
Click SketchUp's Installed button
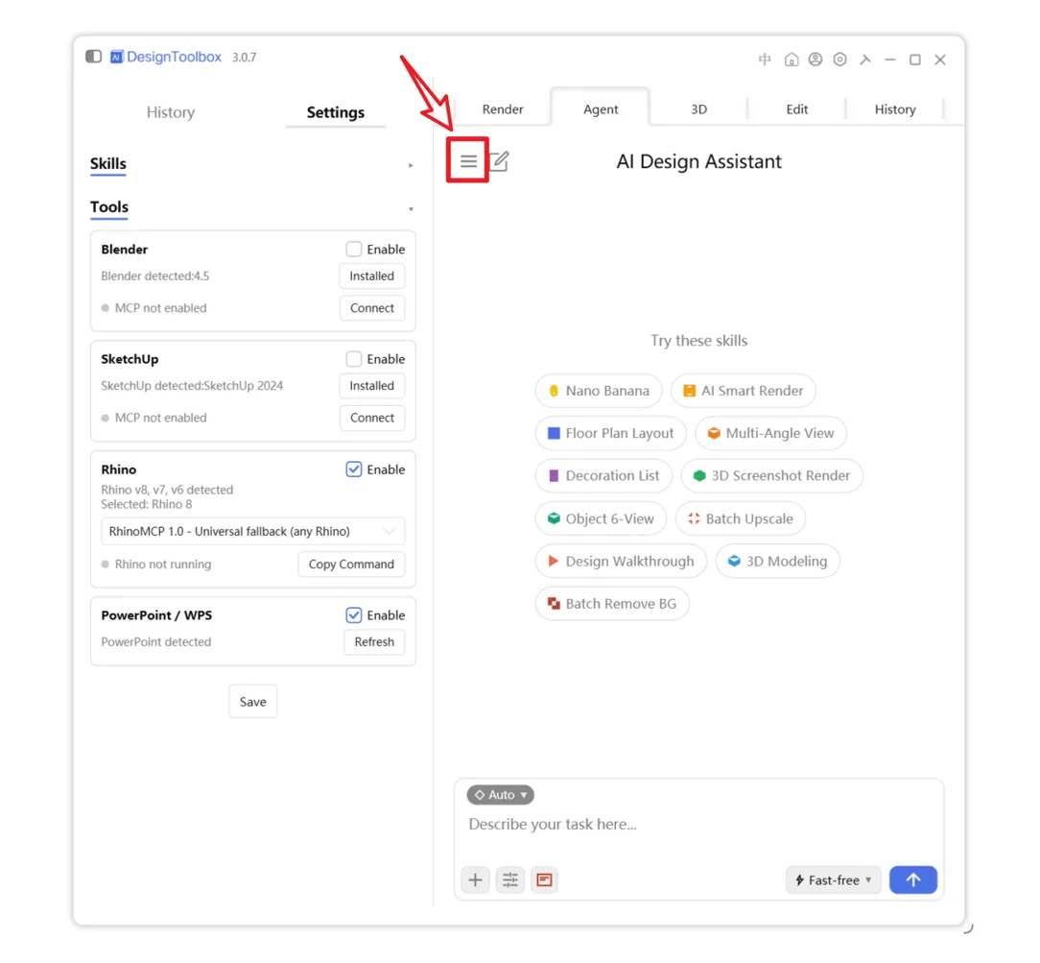(x=371, y=386)
